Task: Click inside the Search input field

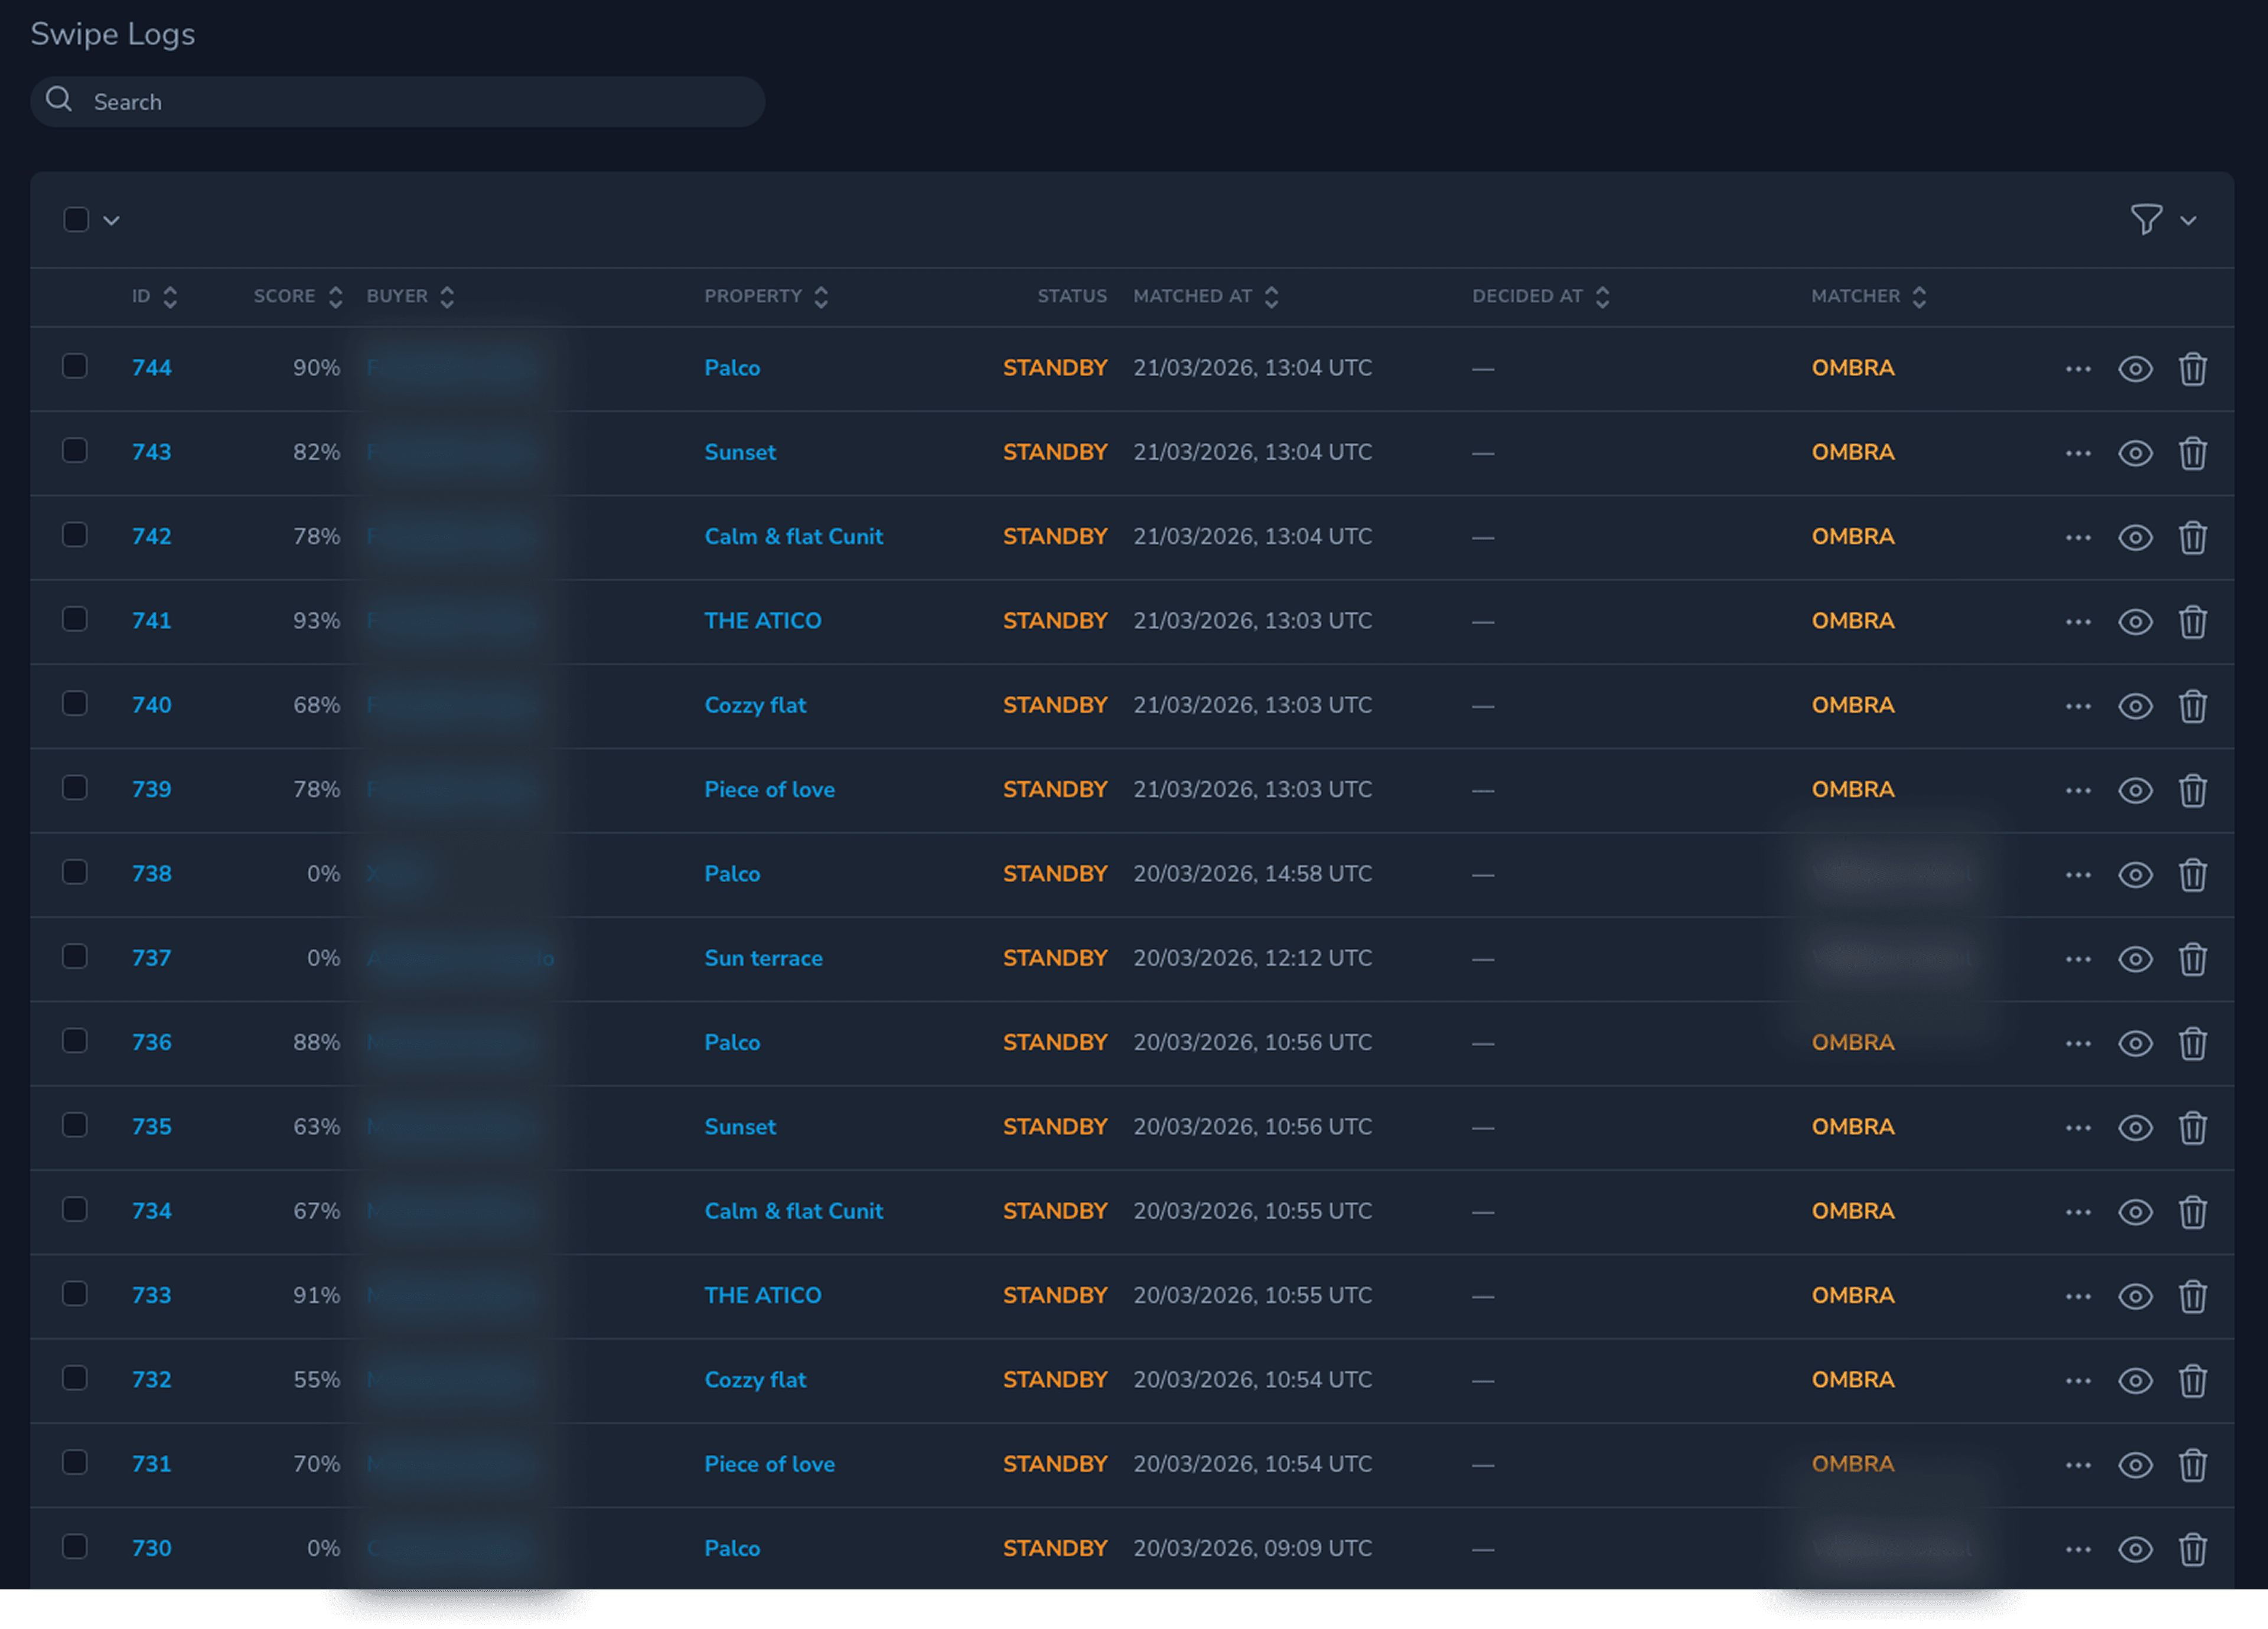Action: (x=400, y=101)
